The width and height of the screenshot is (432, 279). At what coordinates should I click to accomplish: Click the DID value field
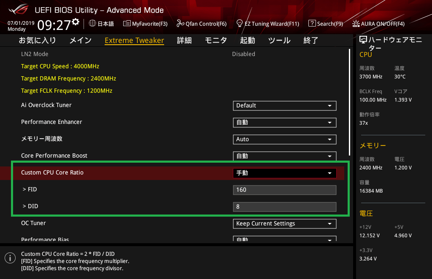click(x=285, y=207)
